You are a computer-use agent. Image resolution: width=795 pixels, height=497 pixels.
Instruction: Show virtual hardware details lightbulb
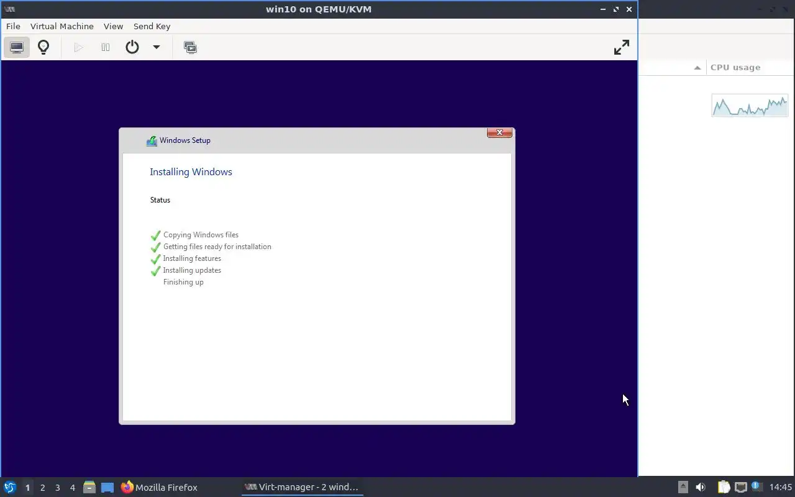point(43,47)
